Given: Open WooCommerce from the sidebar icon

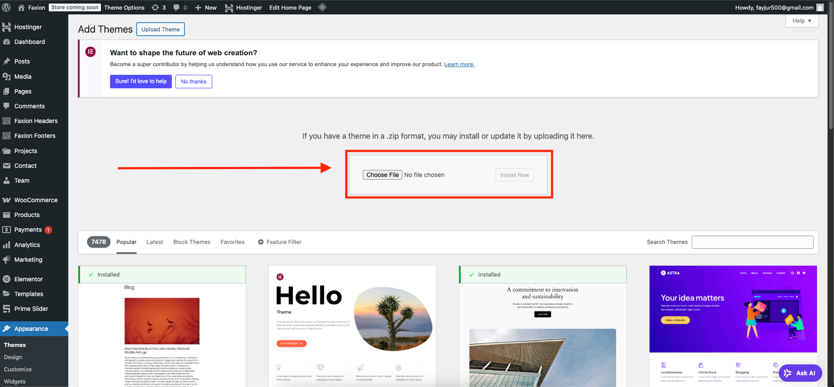Looking at the screenshot, I should pos(6,200).
